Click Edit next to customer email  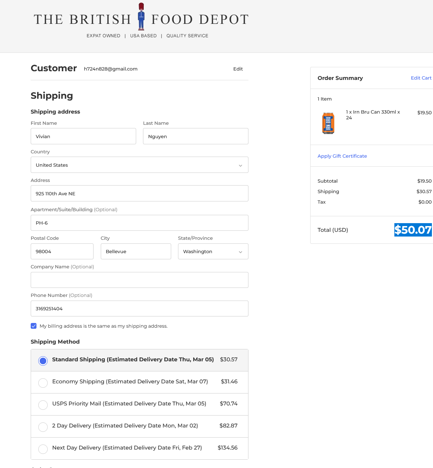click(238, 69)
